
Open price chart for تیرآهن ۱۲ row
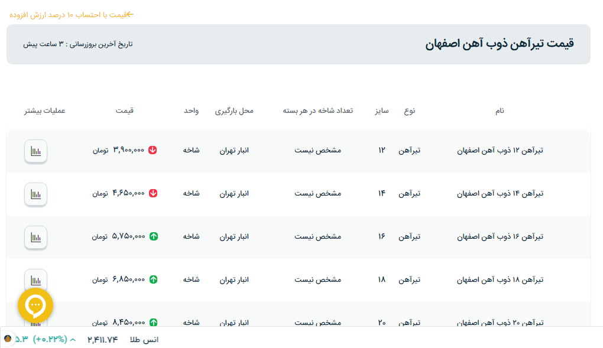coord(35,151)
